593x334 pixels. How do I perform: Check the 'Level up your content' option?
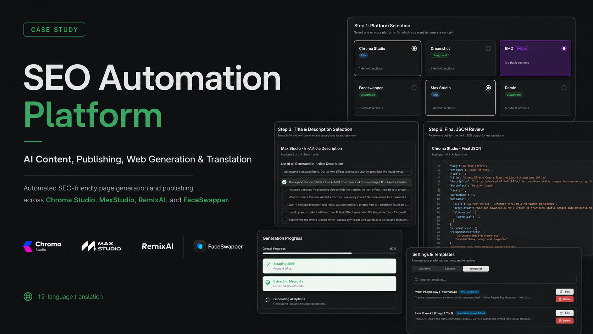click(284, 212)
